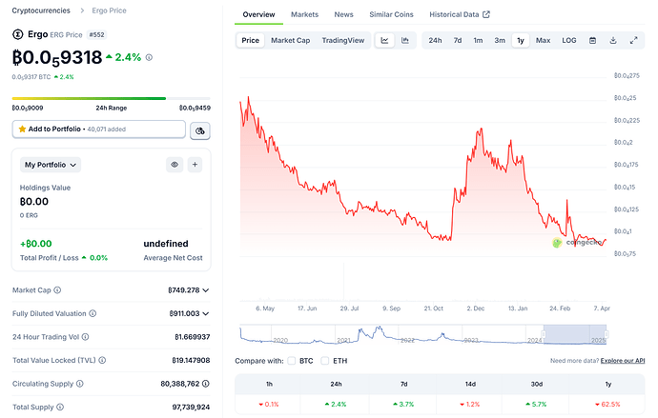This screenshot has height=418, width=658.
Task: Open Total Supply info icon
Action: (x=60, y=408)
